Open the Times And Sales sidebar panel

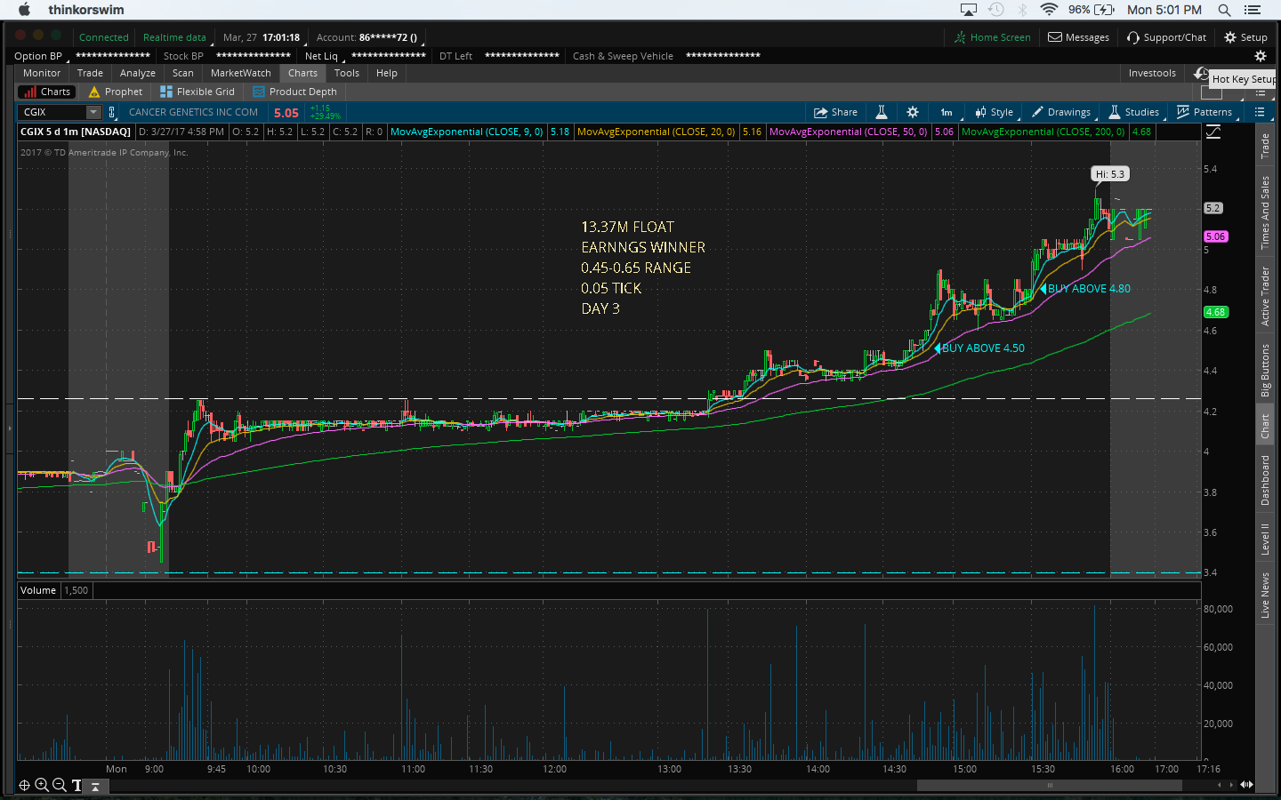[x=1265, y=212]
